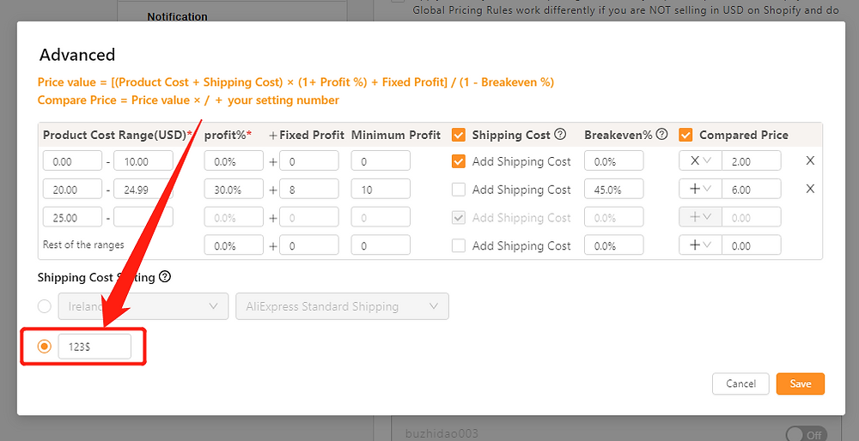
Task: Edit the 30.0% profit field
Action: [234, 189]
